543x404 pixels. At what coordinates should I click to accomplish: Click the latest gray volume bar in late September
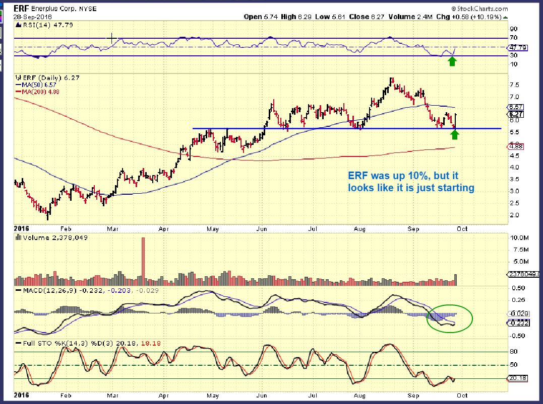pyautogui.click(x=455, y=280)
